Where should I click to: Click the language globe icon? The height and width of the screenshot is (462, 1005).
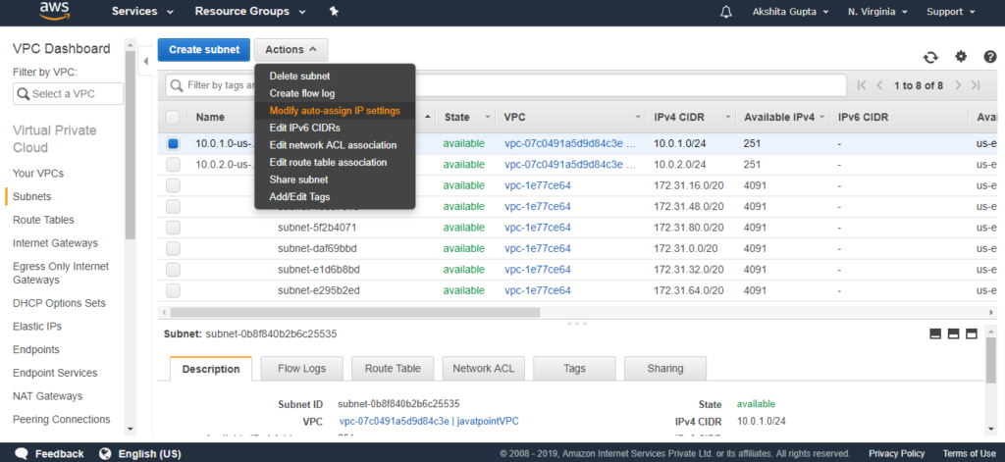(106, 454)
